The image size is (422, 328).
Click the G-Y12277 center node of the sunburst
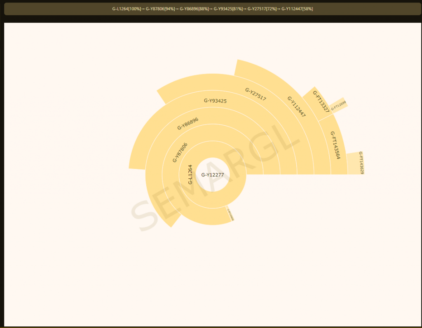pyautogui.click(x=213, y=175)
